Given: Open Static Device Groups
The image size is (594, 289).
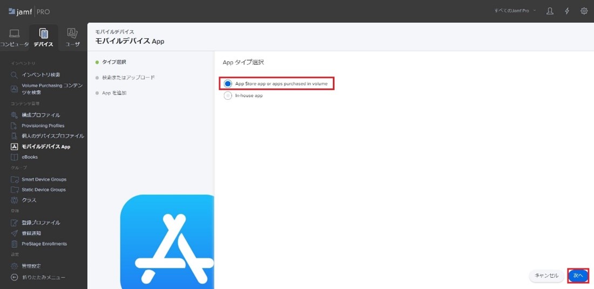Looking at the screenshot, I should coord(44,189).
